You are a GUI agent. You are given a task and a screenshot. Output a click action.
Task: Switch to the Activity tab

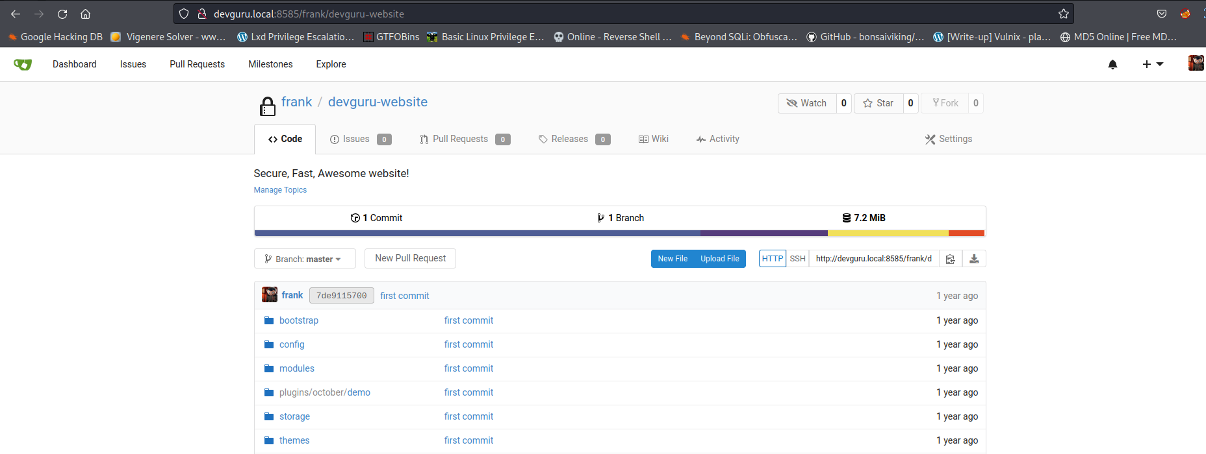(x=718, y=139)
